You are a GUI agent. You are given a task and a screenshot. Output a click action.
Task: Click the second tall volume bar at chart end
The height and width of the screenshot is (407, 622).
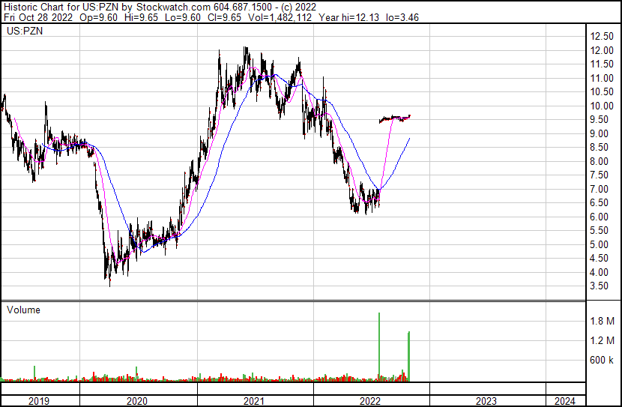[408, 356]
